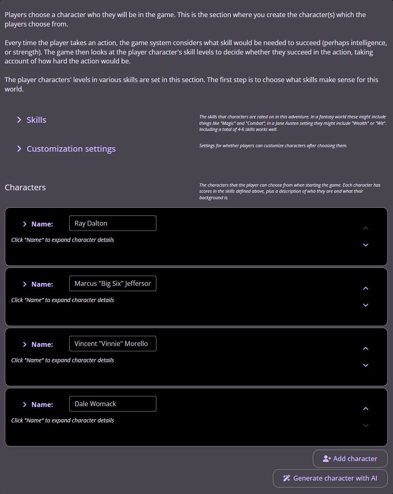The width and height of the screenshot is (393, 494).
Task: Move Marcus "Big Six" Jefferson down
Action: tap(365, 305)
